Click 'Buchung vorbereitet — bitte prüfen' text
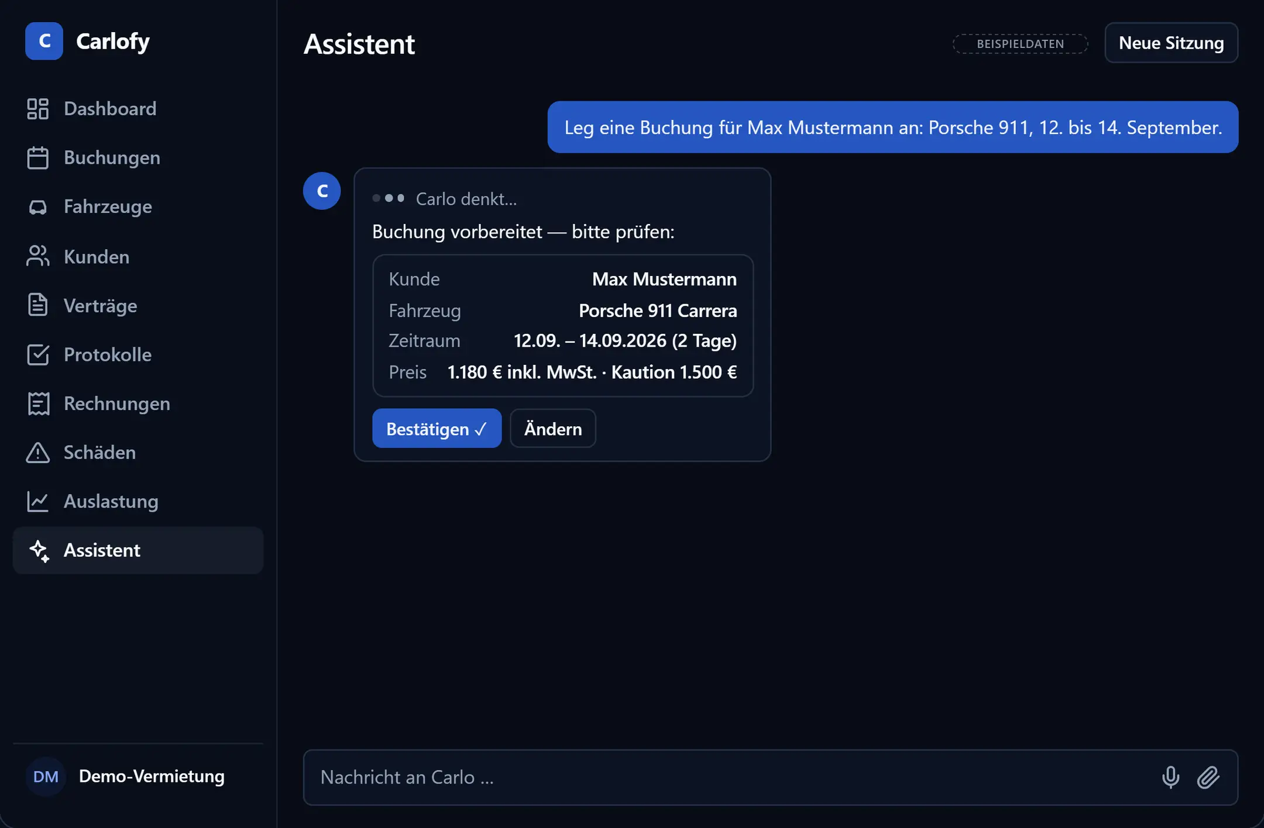This screenshot has width=1264, height=828. (x=523, y=232)
